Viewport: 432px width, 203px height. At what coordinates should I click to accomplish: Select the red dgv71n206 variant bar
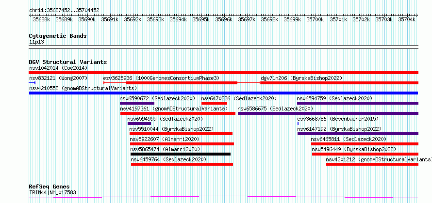(340, 83)
